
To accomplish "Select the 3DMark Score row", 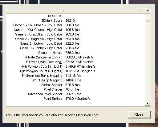I will pyautogui.click(x=76, y=21).
